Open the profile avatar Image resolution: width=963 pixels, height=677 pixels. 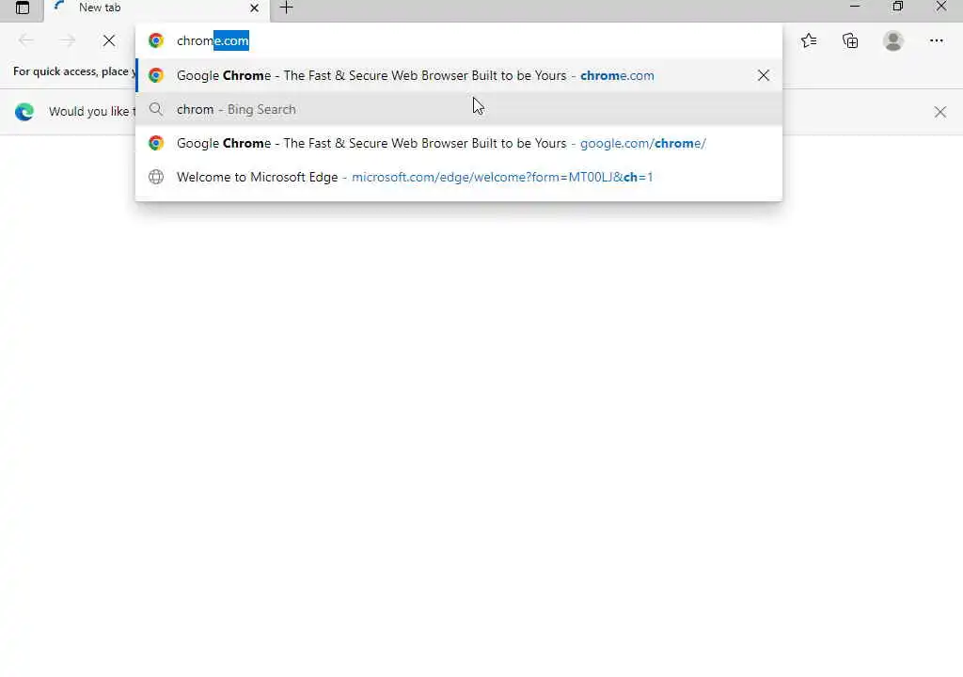point(893,40)
